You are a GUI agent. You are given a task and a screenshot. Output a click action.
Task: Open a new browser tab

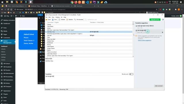[98, 6]
